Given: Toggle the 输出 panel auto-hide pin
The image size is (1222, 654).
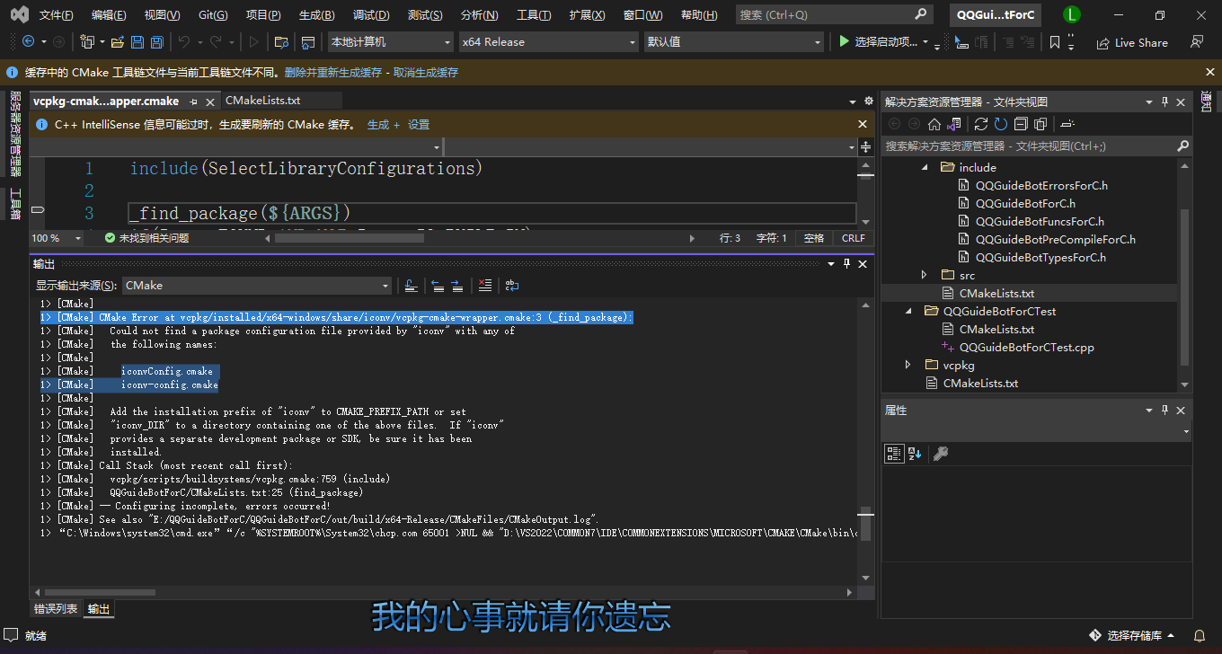Looking at the screenshot, I should [846, 263].
